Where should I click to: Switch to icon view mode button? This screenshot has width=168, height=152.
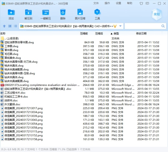pos(10,26)
